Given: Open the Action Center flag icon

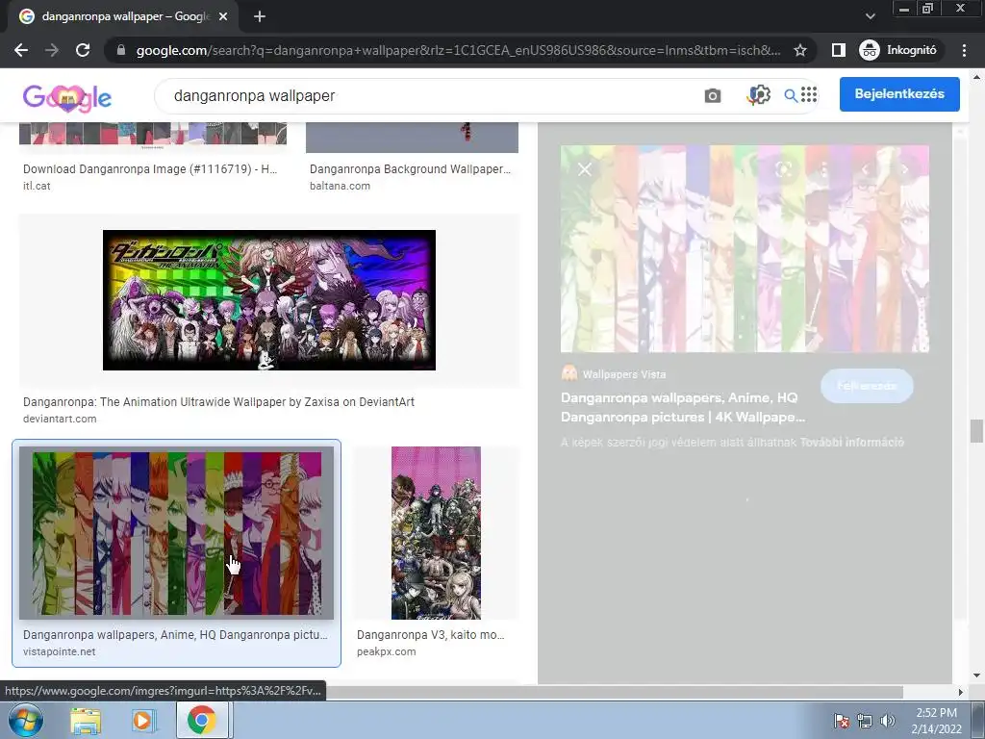Looking at the screenshot, I should 841,721.
